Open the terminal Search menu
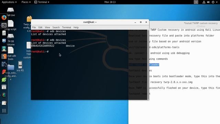220x124 pixels. coord(56,28)
